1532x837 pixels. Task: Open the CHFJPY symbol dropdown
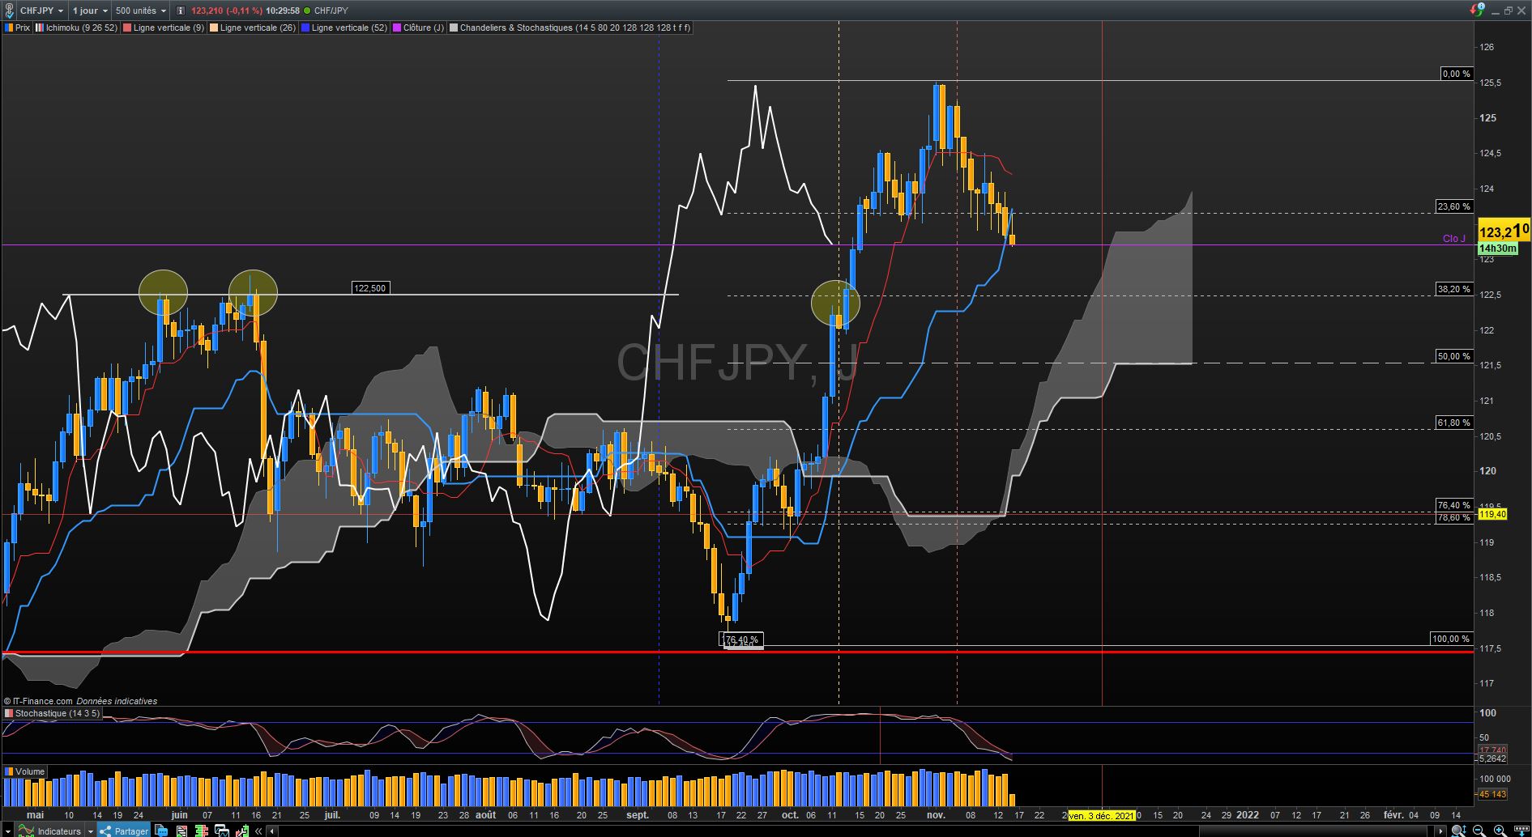pos(41,11)
